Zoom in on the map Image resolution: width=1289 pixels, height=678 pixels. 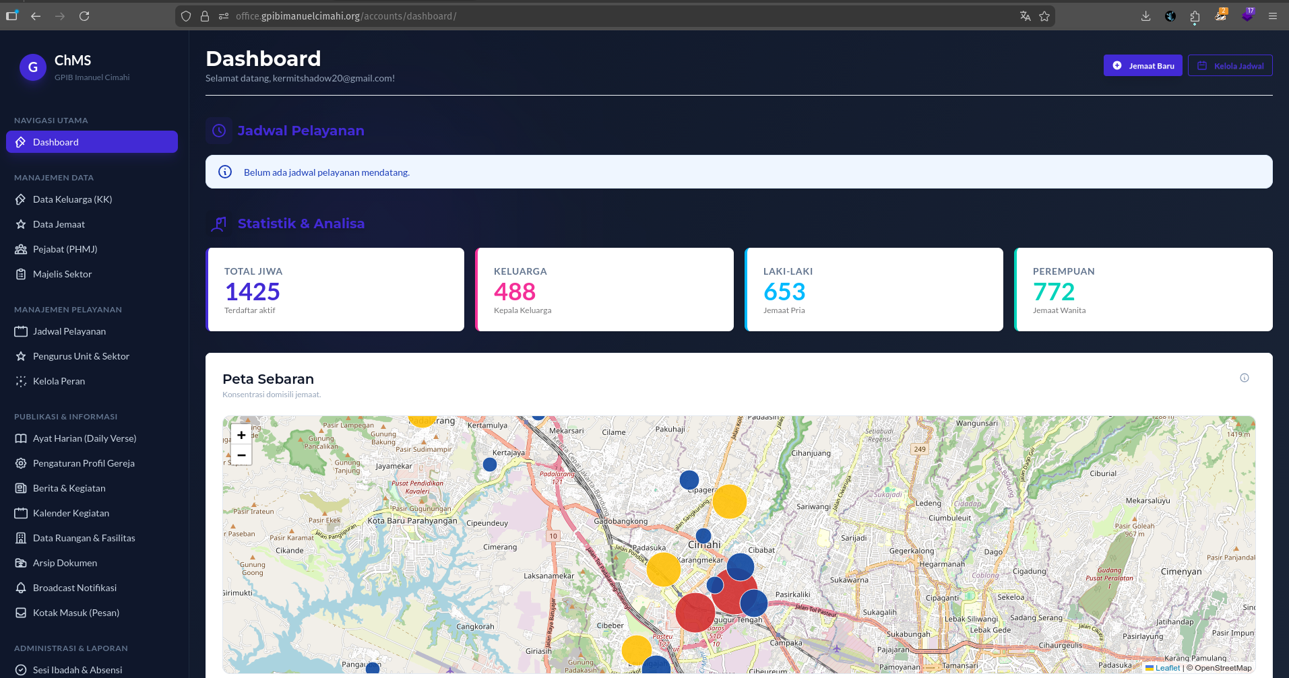(x=241, y=435)
